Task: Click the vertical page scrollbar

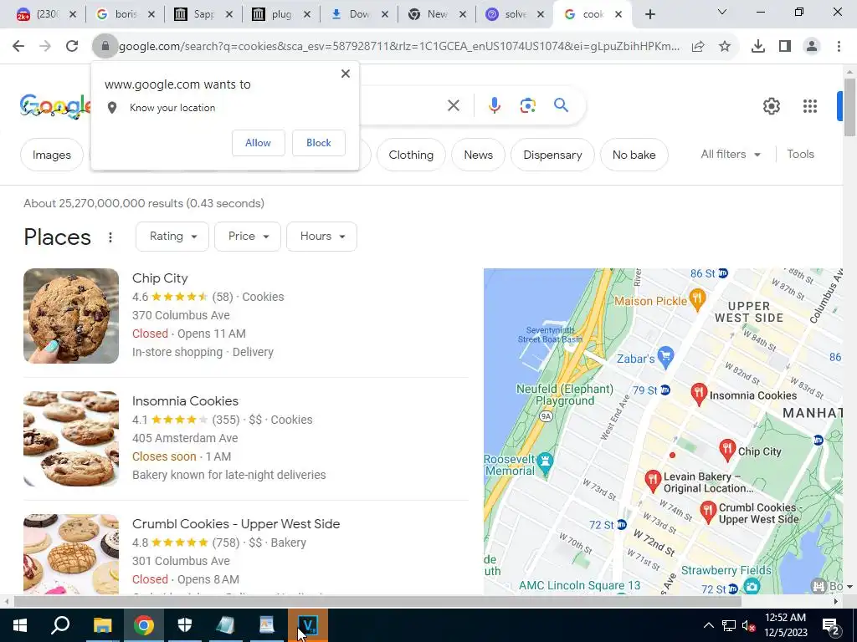Action: pyautogui.click(x=849, y=107)
